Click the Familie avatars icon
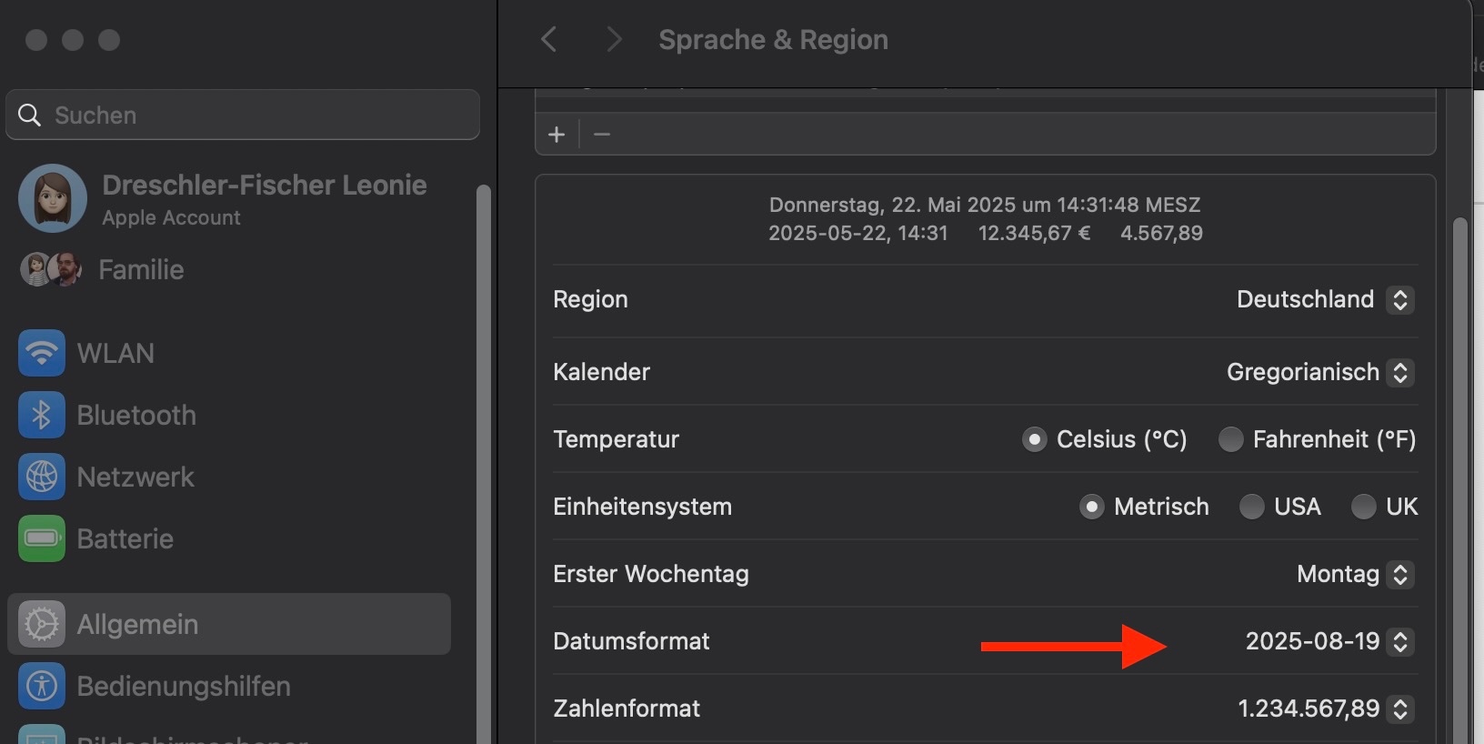Viewport: 1484px width, 744px height. 51,269
